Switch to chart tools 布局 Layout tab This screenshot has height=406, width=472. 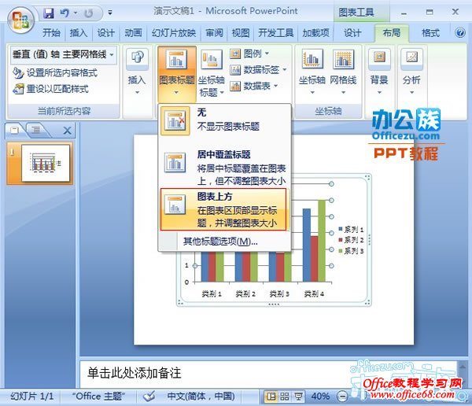[392, 33]
